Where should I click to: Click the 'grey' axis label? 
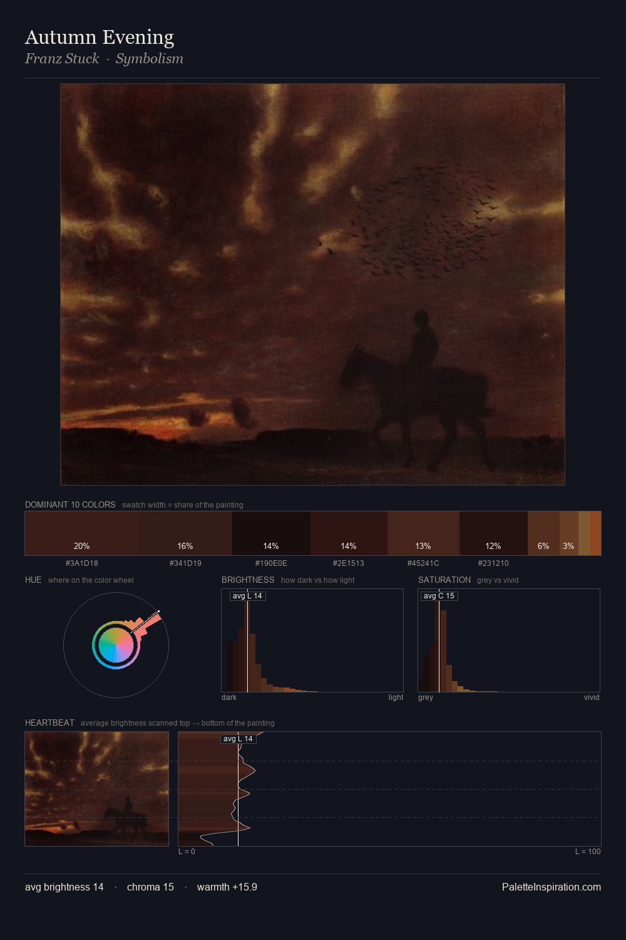coord(426,697)
